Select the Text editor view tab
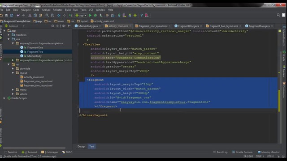 click(91, 146)
